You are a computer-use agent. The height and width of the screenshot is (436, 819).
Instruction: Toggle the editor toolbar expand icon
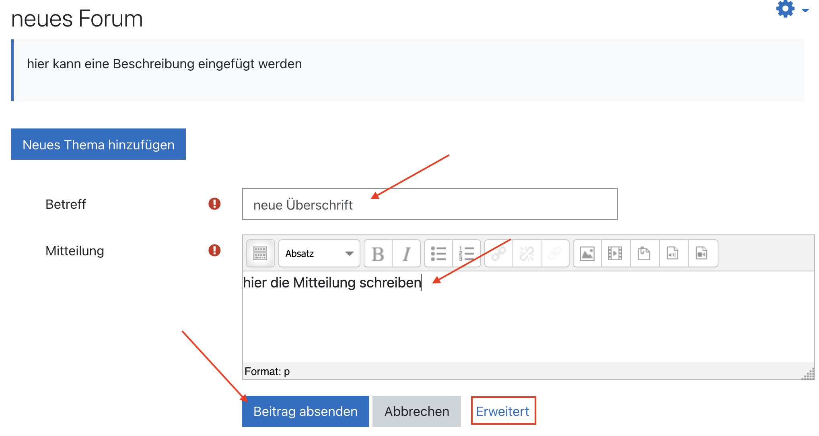pyautogui.click(x=260, y=253)
